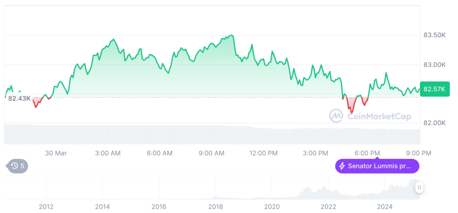
Task: Grab the range slider handle on timeline
Action: (420, 187)
